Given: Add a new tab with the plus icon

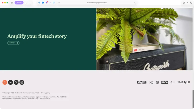Looking at the screenshot, I should pyautogui.click(x=187, y=3).
